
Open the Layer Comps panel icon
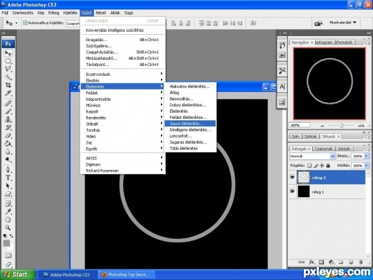tap(282, 103)
